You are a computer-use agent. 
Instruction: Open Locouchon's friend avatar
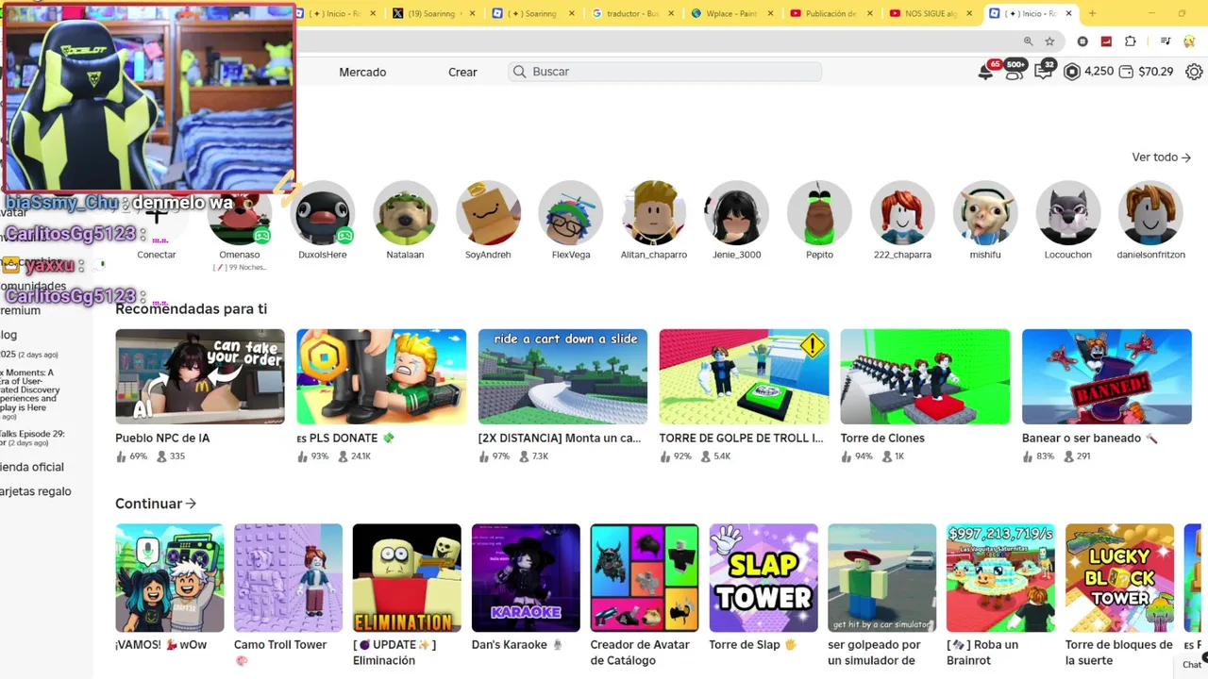pos(1068,214)
